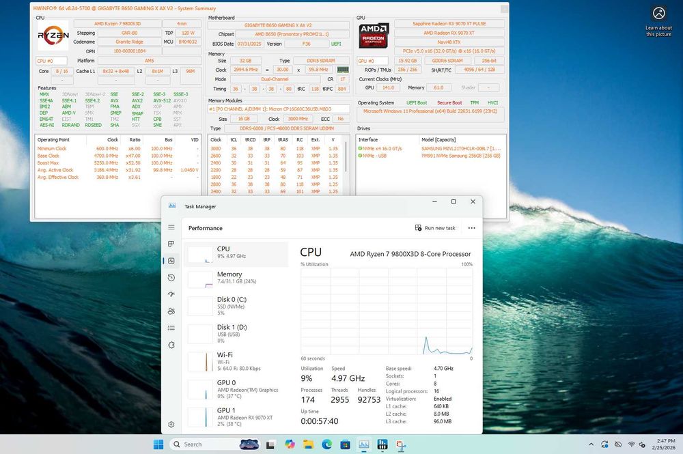Click Run new task button

[x=435, y=228]
